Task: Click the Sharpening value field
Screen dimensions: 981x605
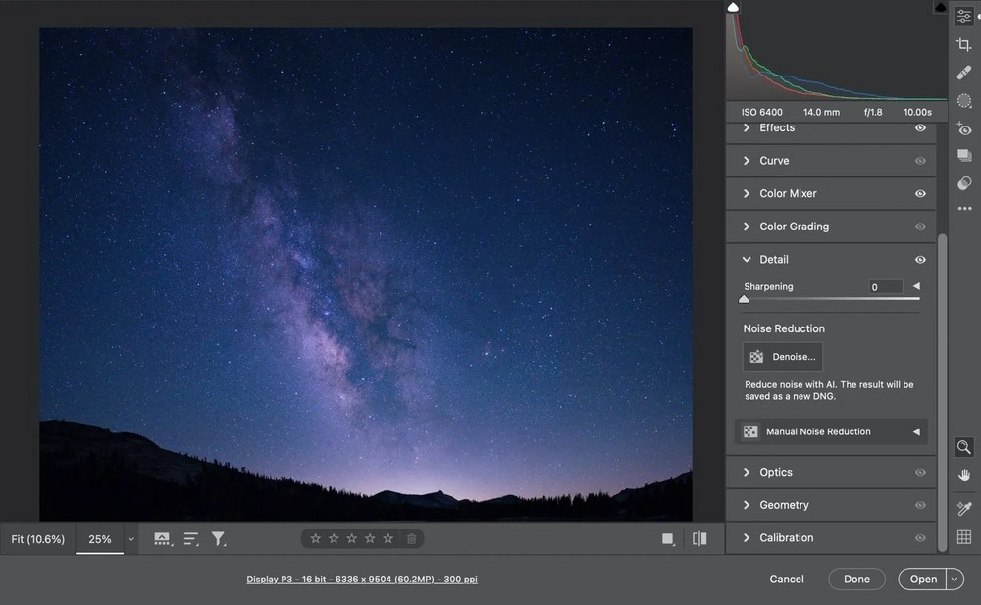Action: [885, 287]
